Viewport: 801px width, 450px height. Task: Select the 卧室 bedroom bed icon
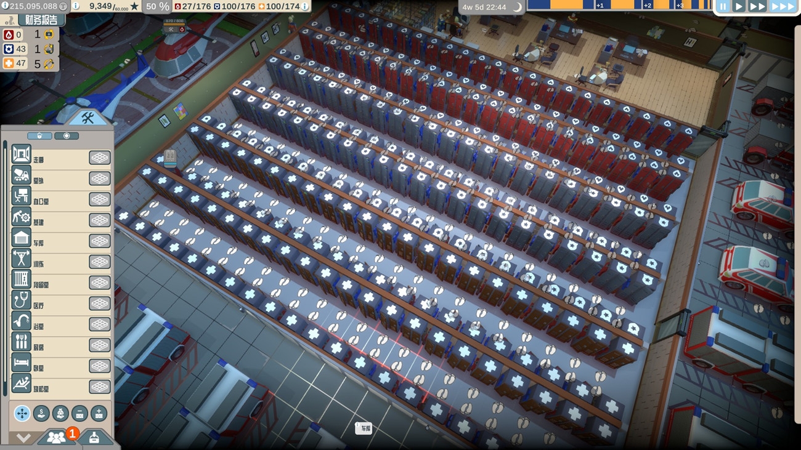pos(22,363)
